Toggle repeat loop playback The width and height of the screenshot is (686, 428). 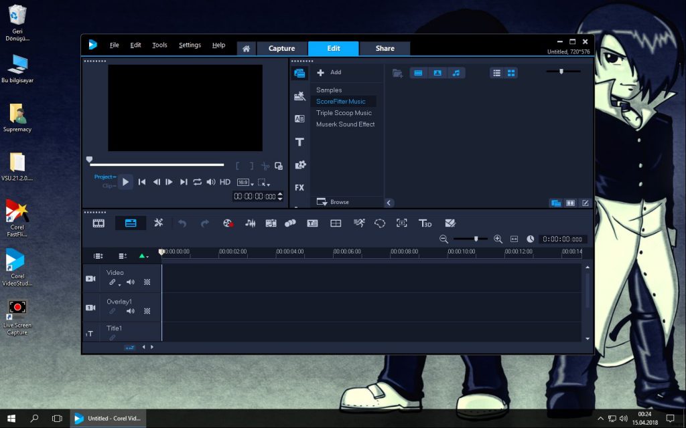198,182
